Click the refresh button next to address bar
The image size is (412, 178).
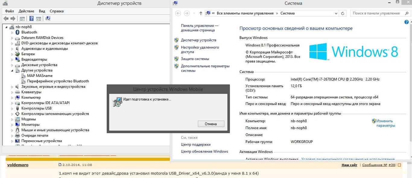click(343, 13)
